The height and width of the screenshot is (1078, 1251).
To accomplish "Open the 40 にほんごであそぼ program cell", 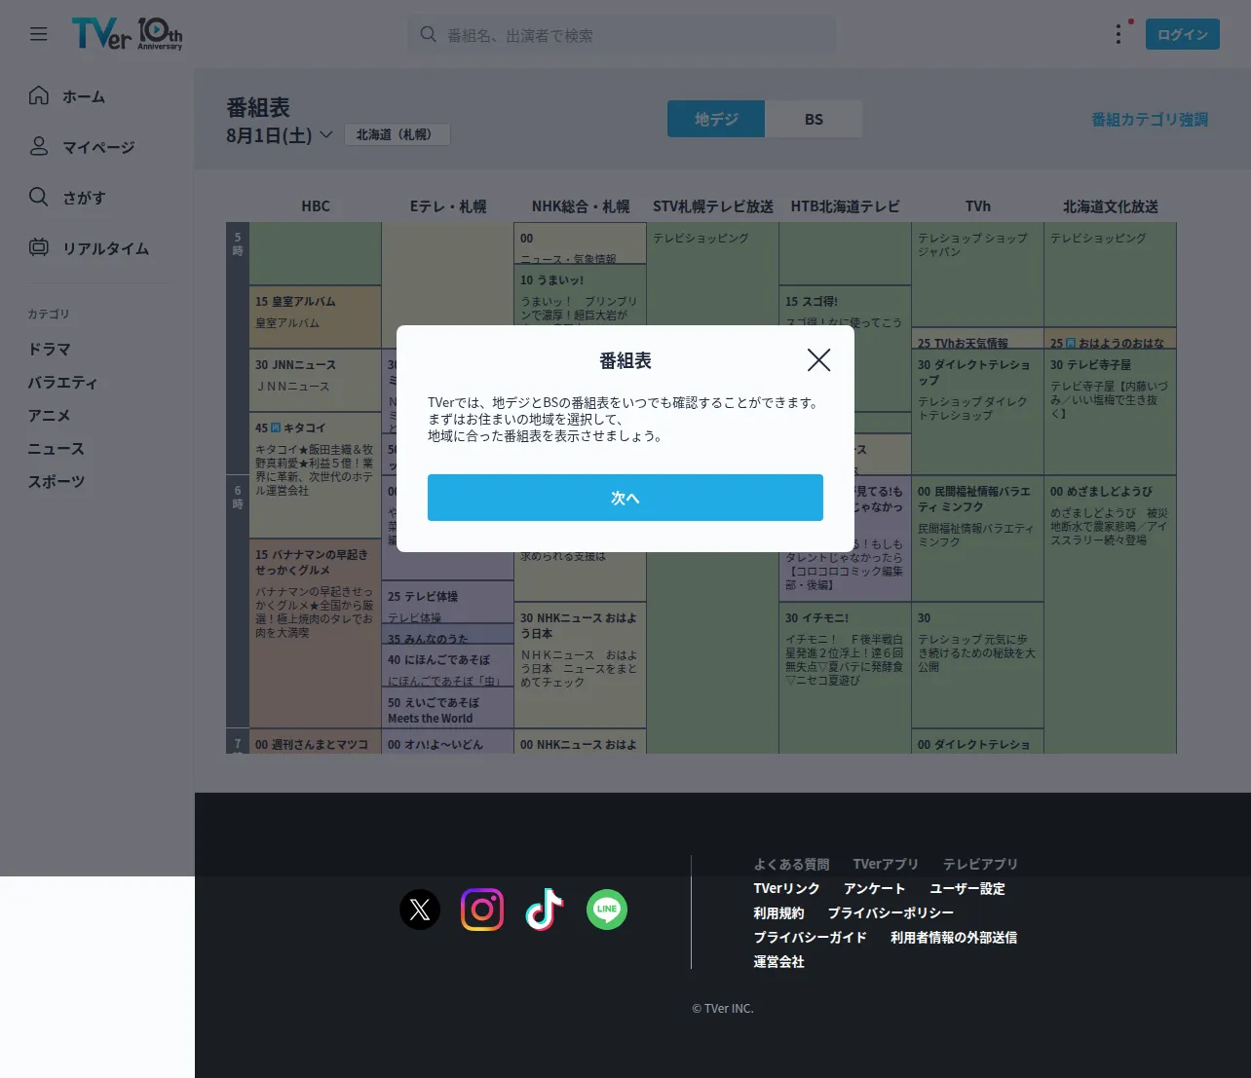I will point(448,665).
